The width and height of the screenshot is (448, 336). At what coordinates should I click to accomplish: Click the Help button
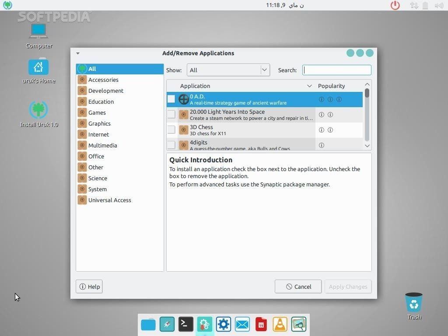(89, 287)
